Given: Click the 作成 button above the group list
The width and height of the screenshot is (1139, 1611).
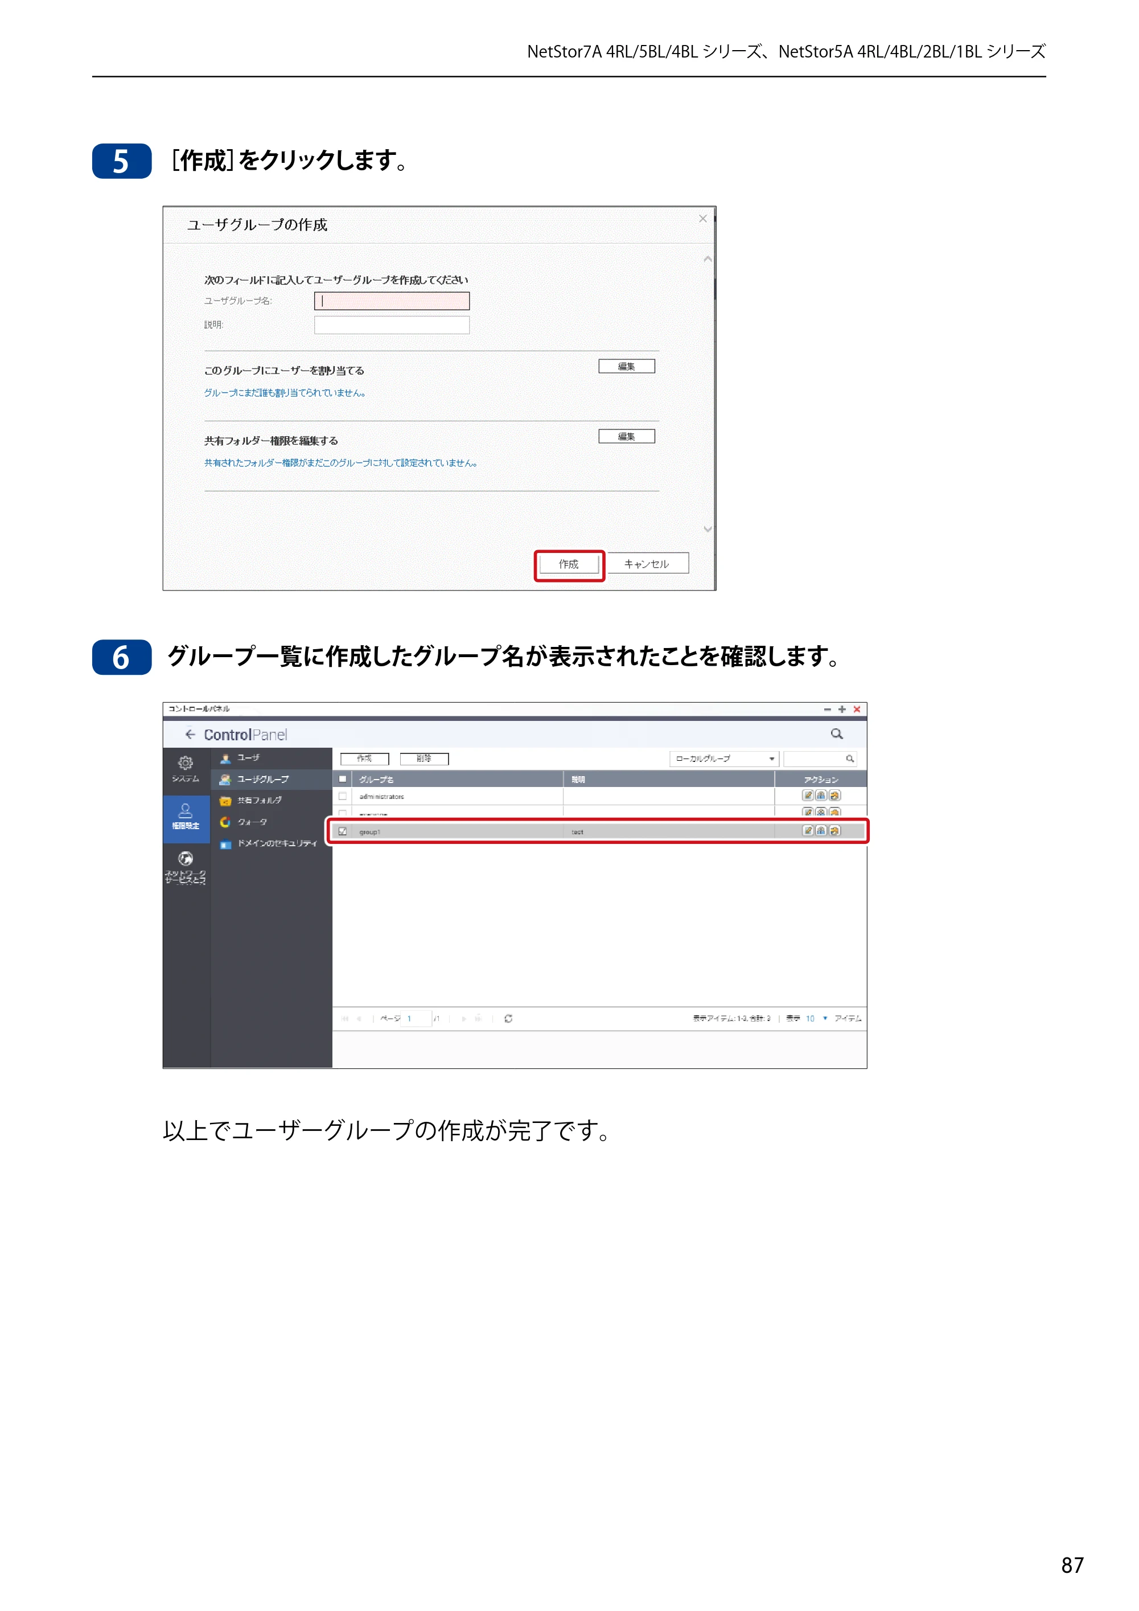Looking at the screenshot, I should [365, 759].
